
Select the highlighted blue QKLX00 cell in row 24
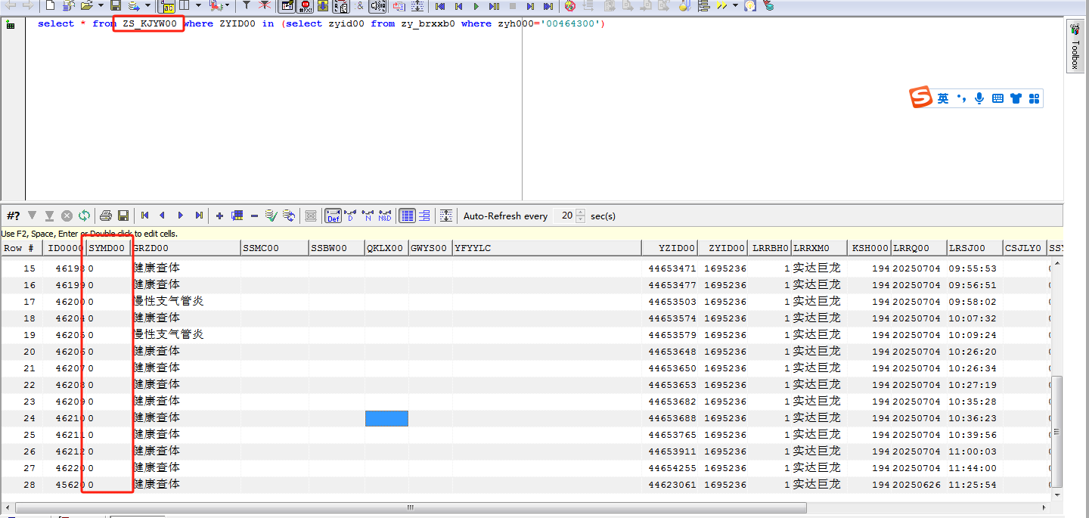(386, 418)
